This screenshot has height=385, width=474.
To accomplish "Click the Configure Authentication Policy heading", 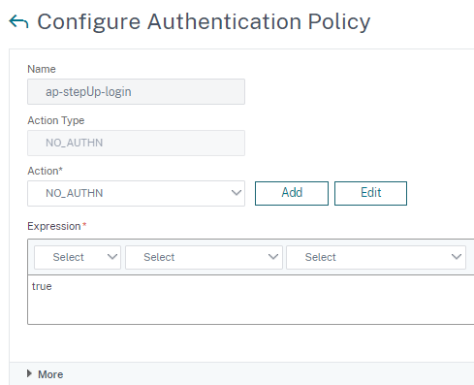I will click(204, 22).
